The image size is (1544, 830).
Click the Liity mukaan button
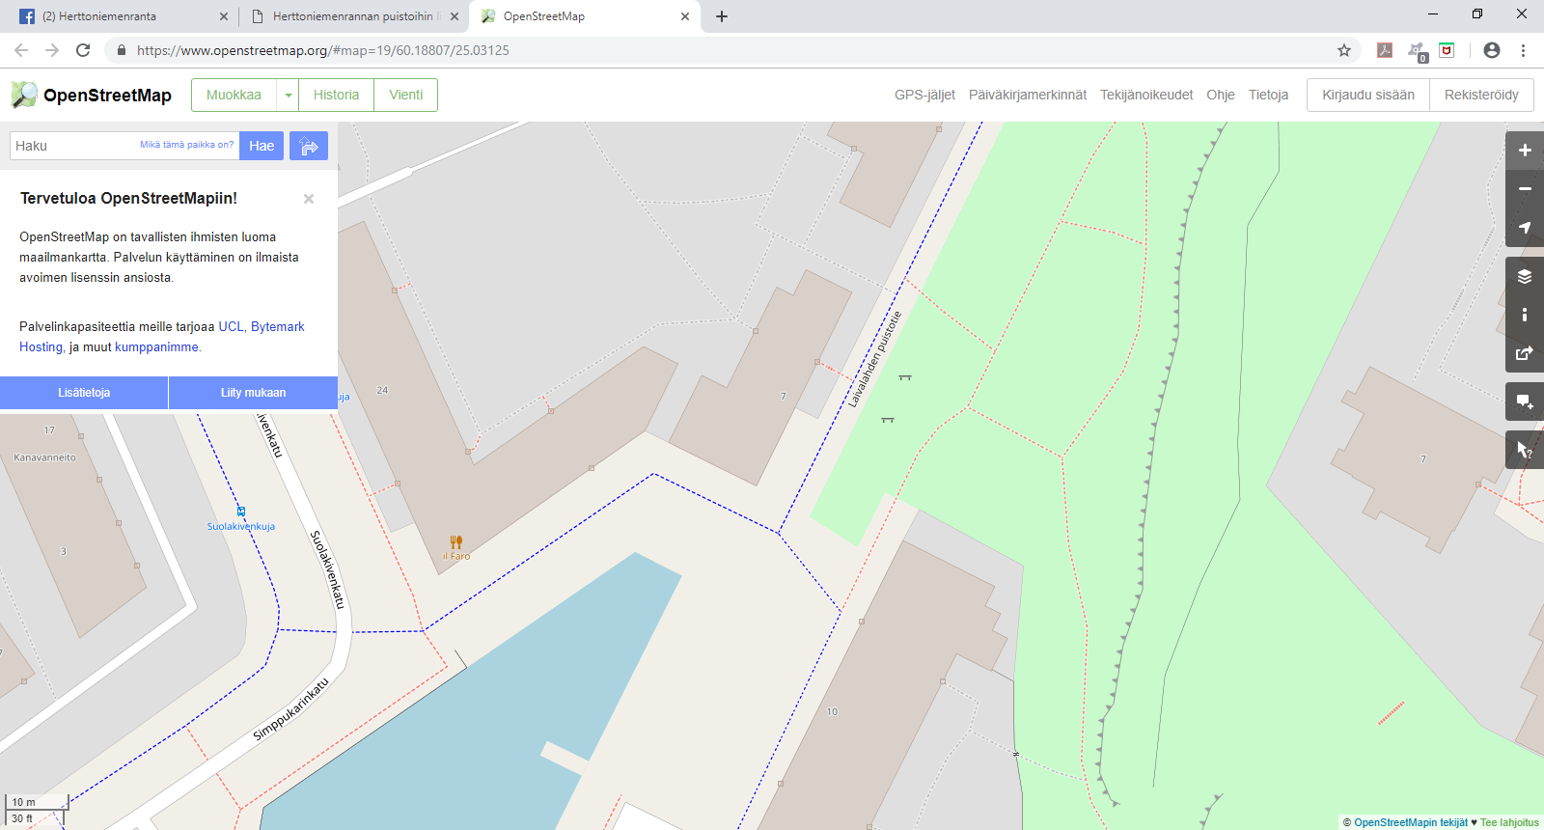pyautogui.click(x=253, y=393)
